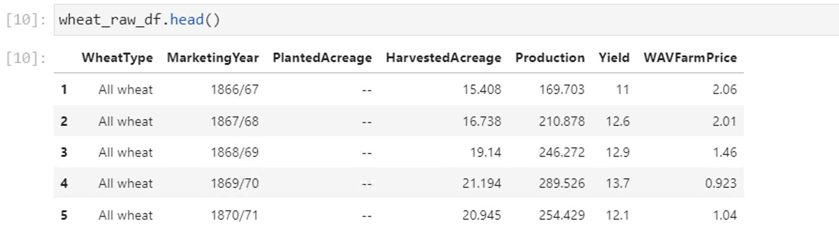
Task: Click the 1869/70 marketing year cell
Action: pyautogui.click(x=234, y=183)
